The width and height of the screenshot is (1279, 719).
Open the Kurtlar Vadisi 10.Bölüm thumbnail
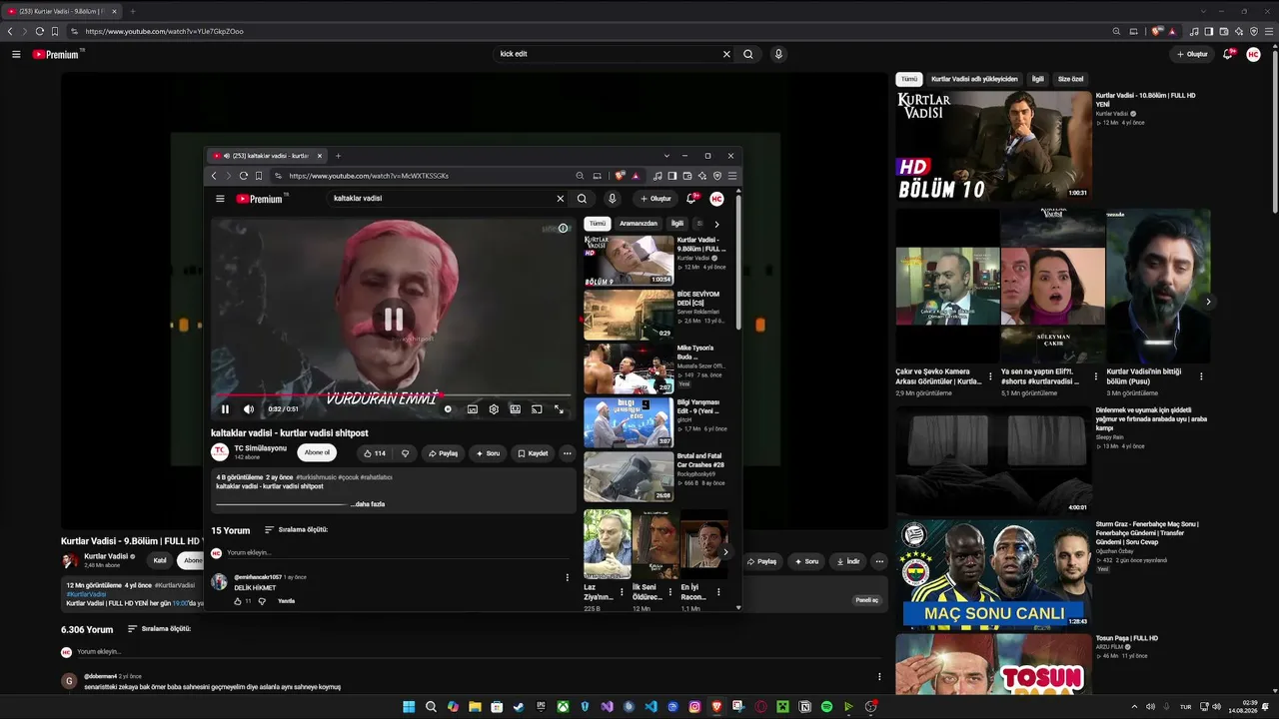click(x=994, y=146)
